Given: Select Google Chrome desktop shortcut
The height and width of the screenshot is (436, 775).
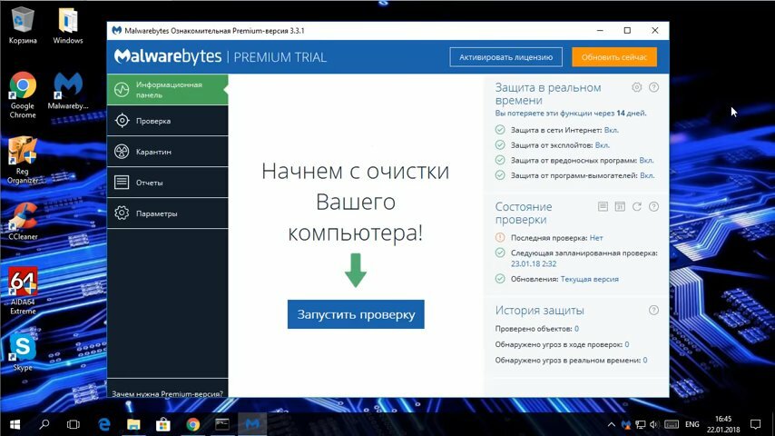Looking at the screenshot, I should click(23, 95).
